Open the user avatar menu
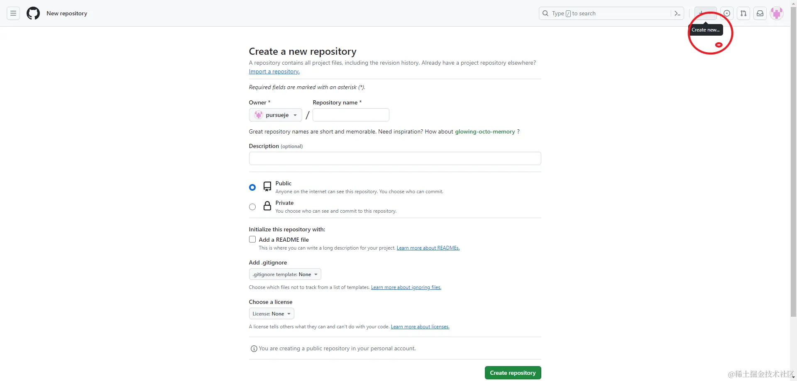Screen dimensions: 797x381 pyautogui.click(x=777, y=13)
